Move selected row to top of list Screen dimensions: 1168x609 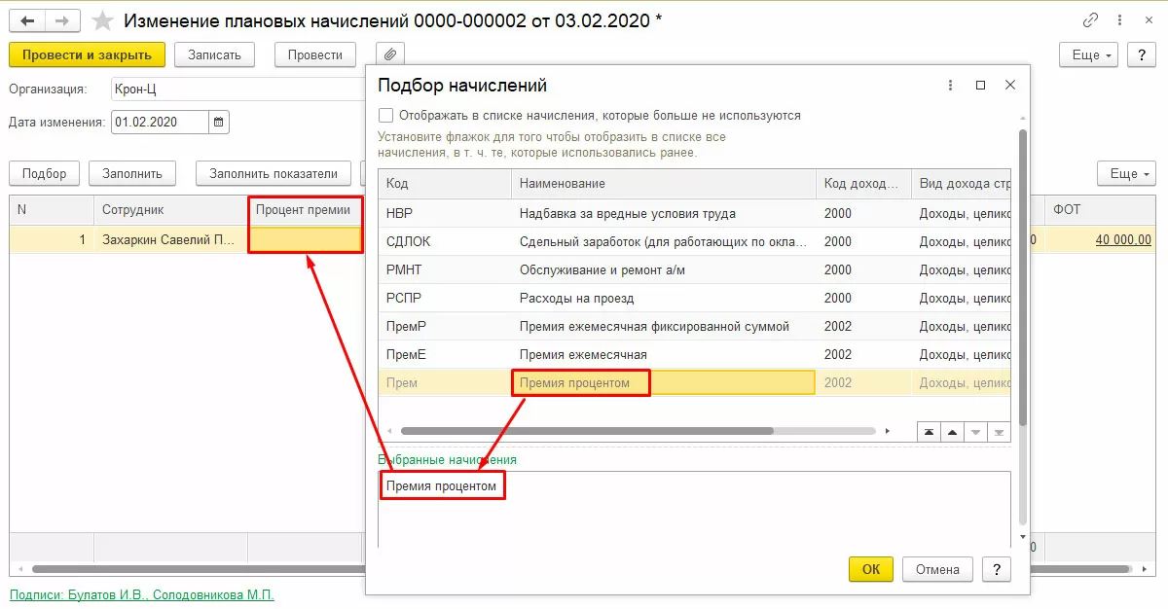929,431
